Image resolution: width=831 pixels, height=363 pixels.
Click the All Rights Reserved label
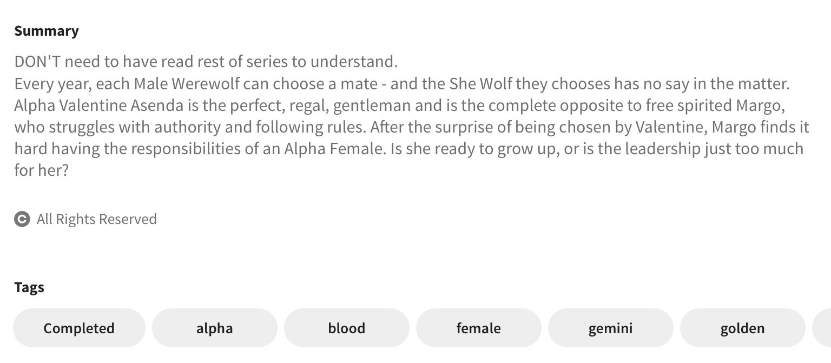(x=96, y=219)
